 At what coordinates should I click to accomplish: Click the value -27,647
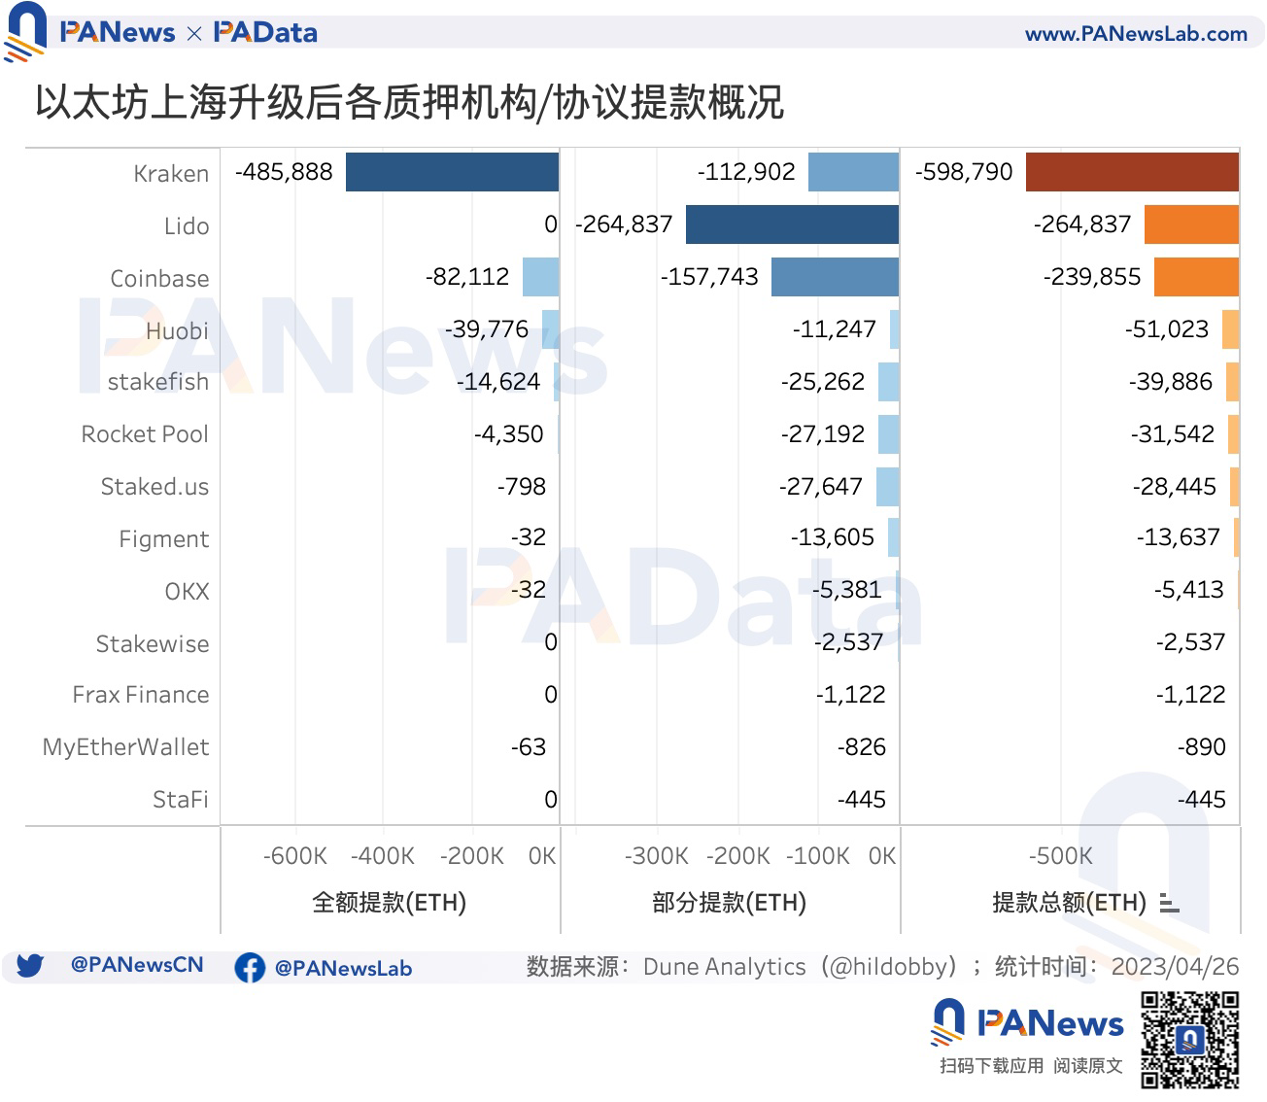point(821,487)
